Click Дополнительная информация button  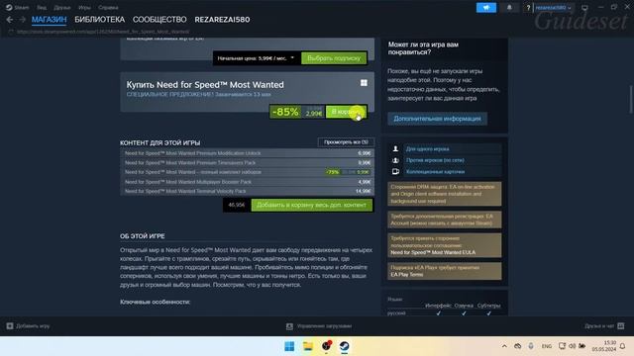click(438, 119)
